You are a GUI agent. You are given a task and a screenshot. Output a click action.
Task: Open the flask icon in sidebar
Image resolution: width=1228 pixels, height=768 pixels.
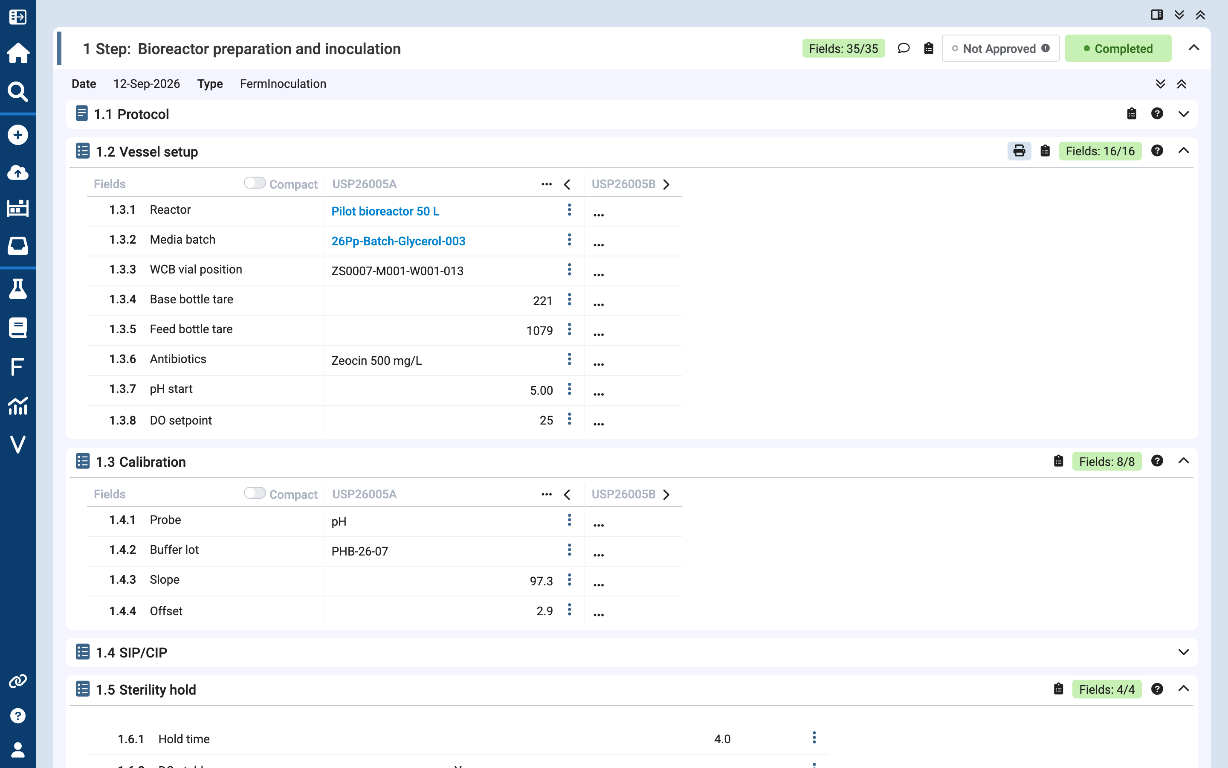[x=18, y=288]
